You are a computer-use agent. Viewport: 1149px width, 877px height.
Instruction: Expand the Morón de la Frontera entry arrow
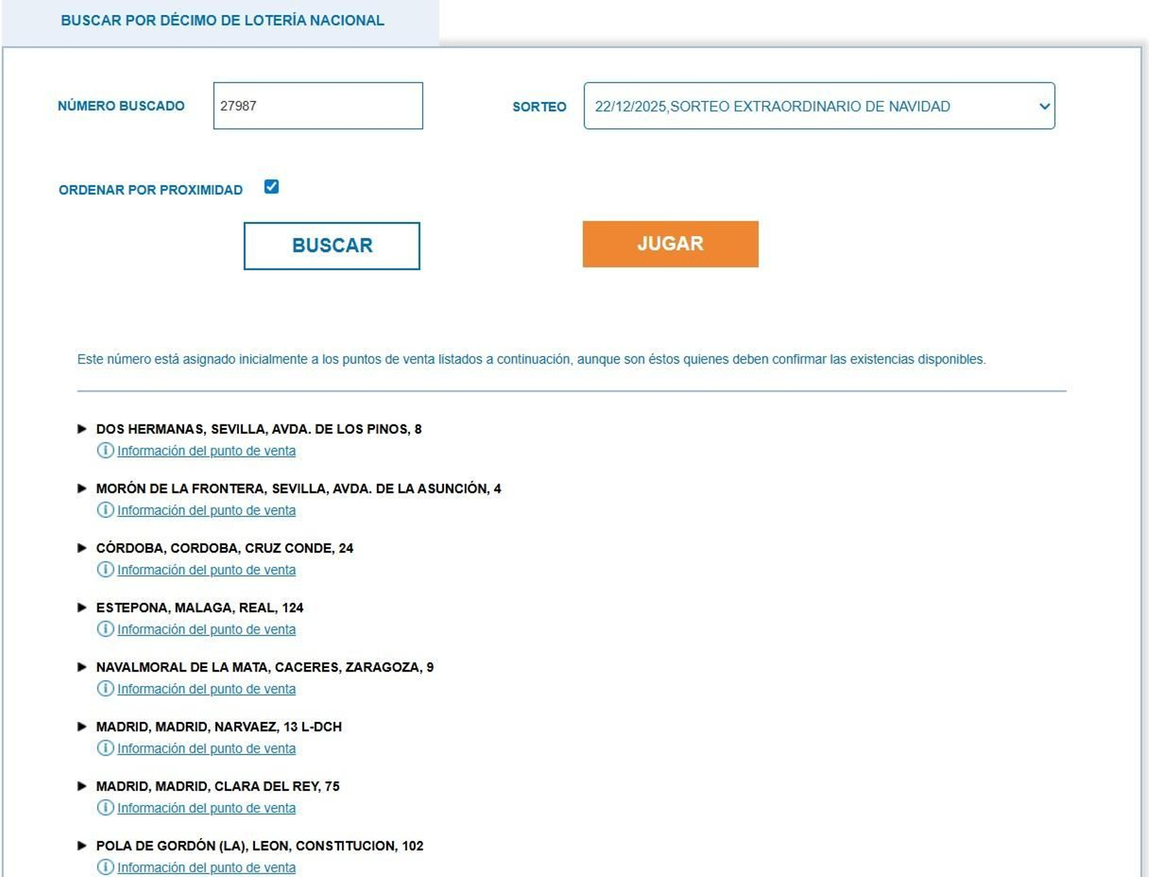pos(82,488)
